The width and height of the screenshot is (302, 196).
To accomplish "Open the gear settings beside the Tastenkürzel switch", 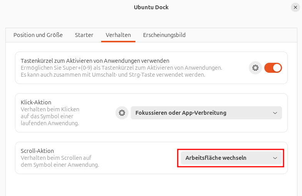I will [x=255, y=68].
